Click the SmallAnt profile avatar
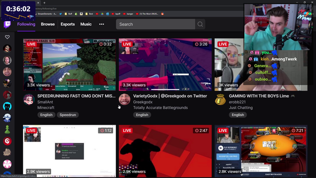Screen dimensions: 316x178 click(x=29, y=99)
